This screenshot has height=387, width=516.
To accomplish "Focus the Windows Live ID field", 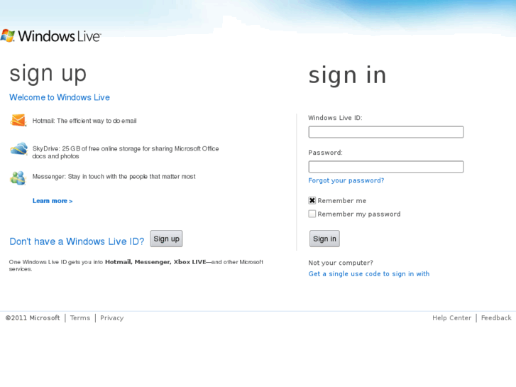I will pyautogui.click(x=386, y=132).
